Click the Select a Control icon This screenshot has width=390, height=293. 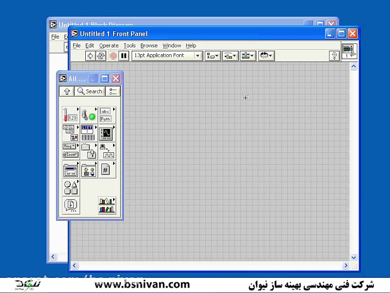coord(71,206)
